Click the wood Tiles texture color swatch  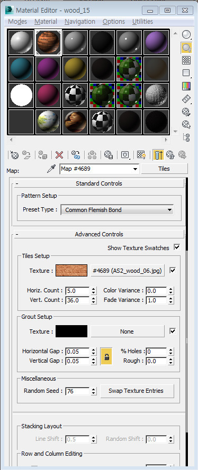click(71, 270)
